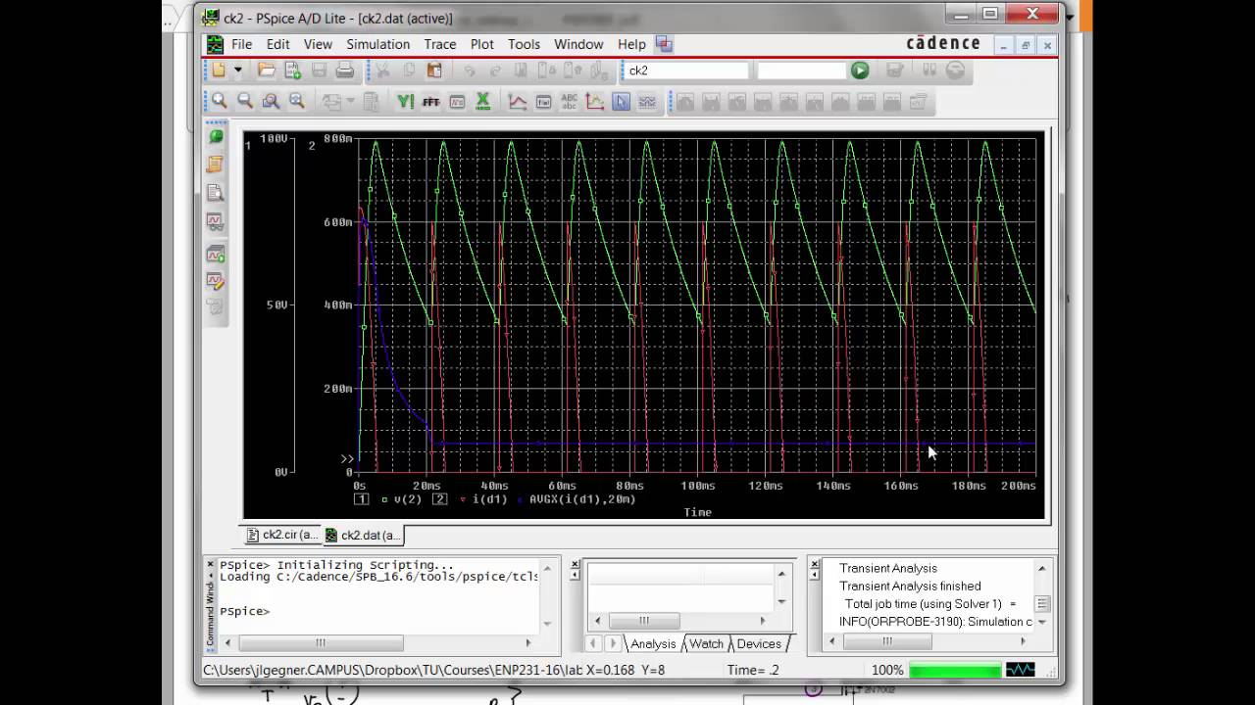Enable the Mark Data Points display
Screen dimensions: 1255x705
coord(646,101)
